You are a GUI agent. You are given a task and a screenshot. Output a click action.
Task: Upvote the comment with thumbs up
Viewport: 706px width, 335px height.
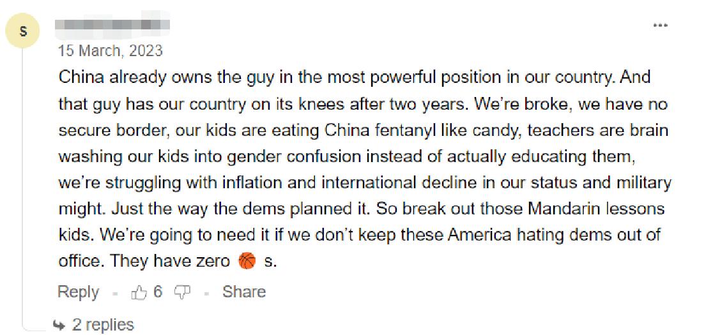[x=139, y=292]
